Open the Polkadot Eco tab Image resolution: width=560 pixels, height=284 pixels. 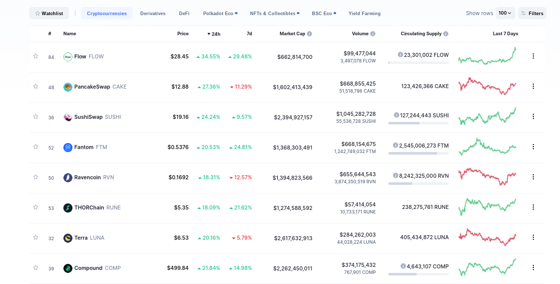[x=220, y=13]
